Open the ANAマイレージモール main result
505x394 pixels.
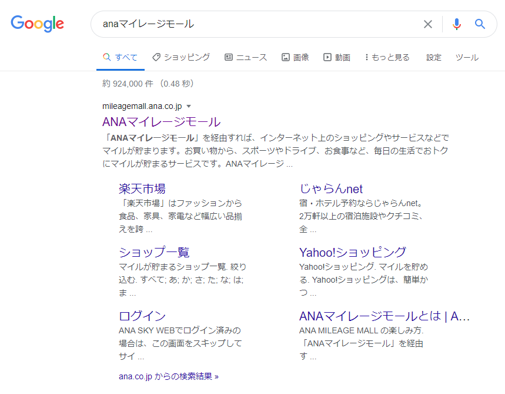coord(161,122)
